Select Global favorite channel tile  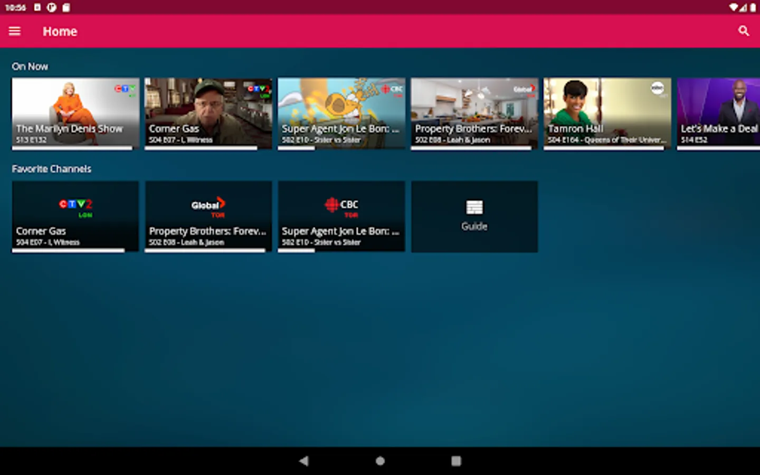pos(208,216)
